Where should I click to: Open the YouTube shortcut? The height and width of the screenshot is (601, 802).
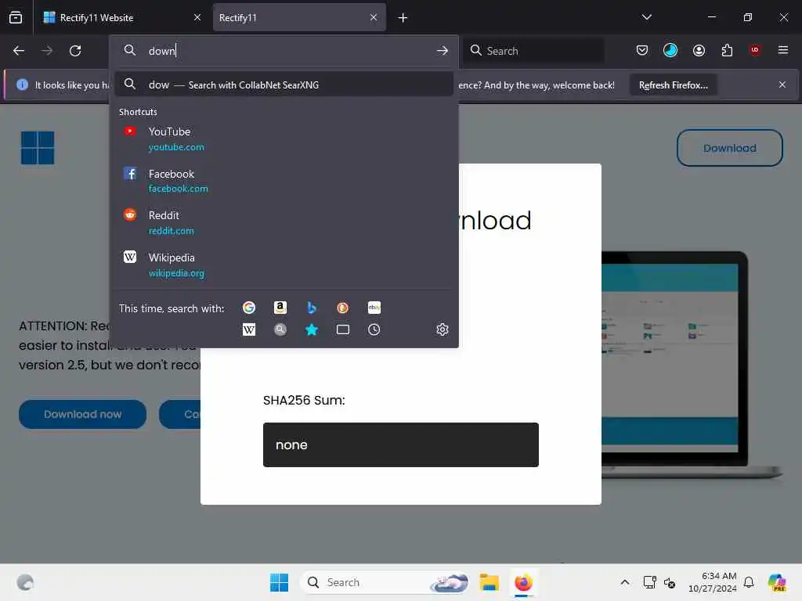tap(284, 139)
